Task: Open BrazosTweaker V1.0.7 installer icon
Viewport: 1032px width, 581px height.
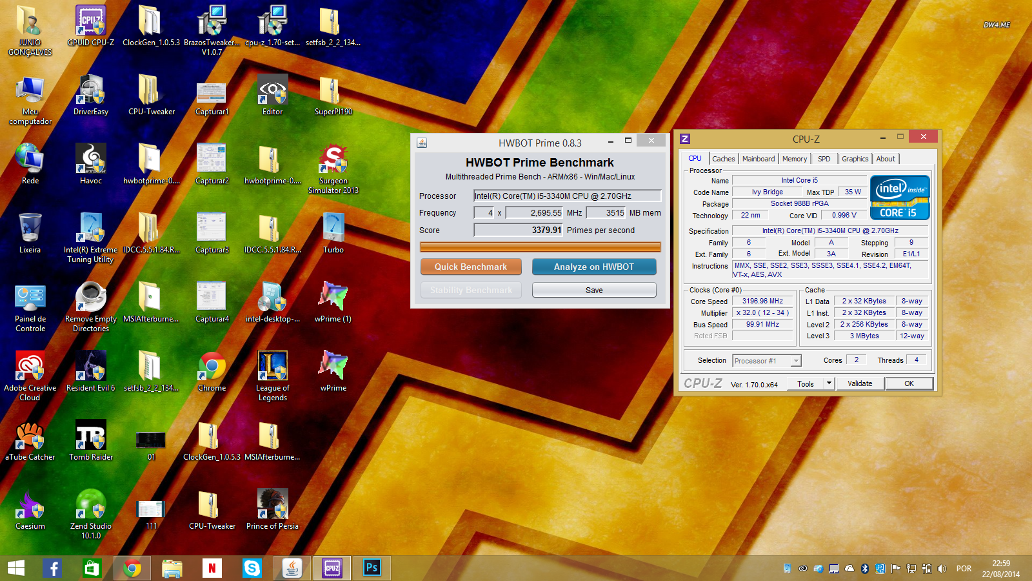Action: click(x=212, y=30)
